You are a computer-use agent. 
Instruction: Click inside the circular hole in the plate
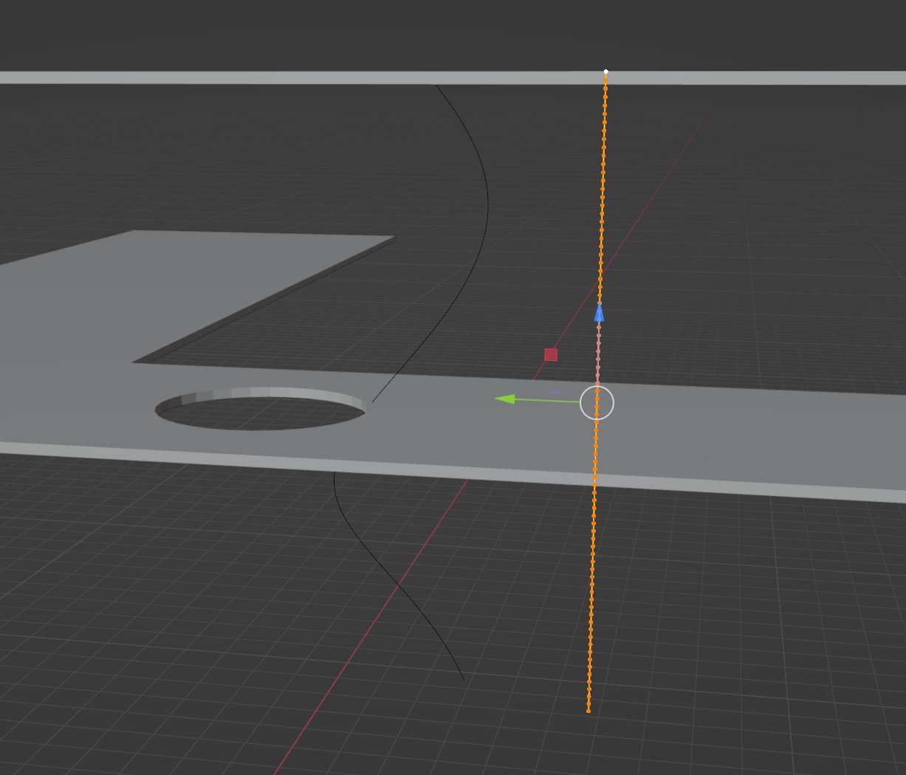pos(258,415)
